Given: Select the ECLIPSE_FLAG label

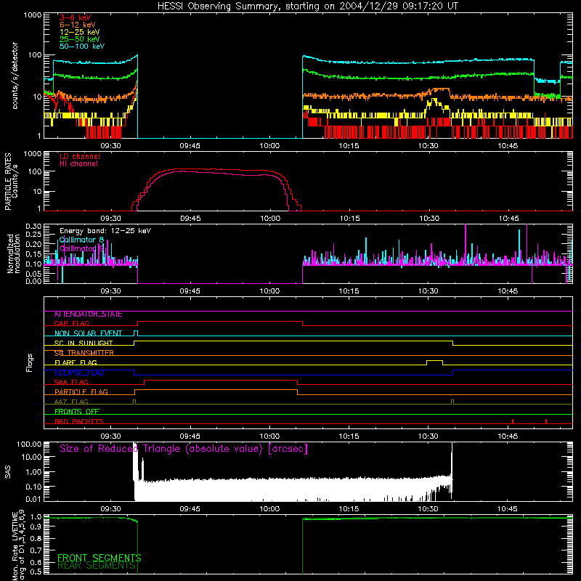Looking at the screenshot, I should [79, 373].
